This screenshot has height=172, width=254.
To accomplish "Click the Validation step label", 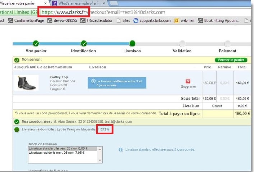I will (182, 51).
